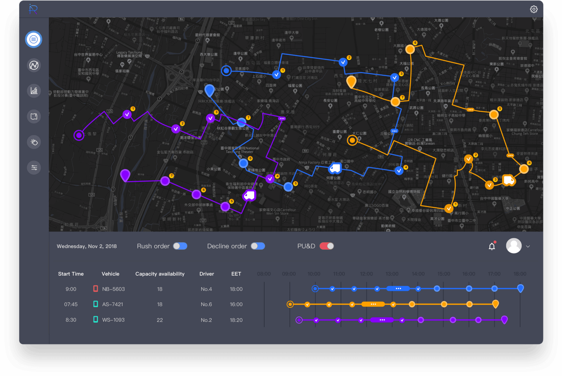Image resolution: width=562 pixels, height=376 pixels.
Task: Open the weather sidebar icon
Action: pyautogui.click(x=34, y=142)
